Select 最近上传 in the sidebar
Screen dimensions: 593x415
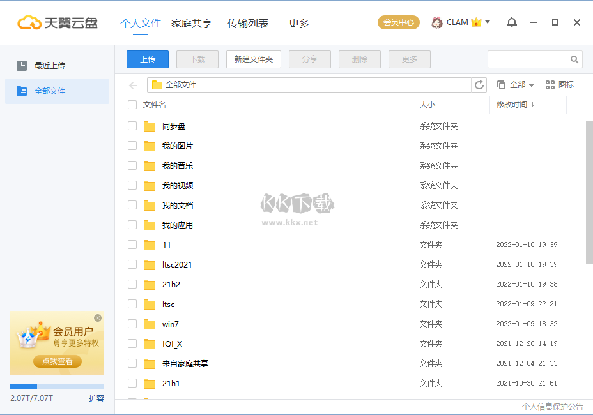[57, 65]
